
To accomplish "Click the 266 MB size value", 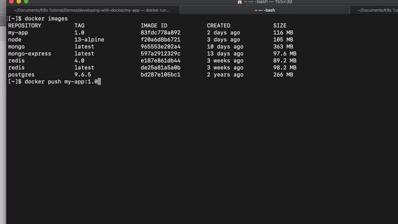I will 283,75.
